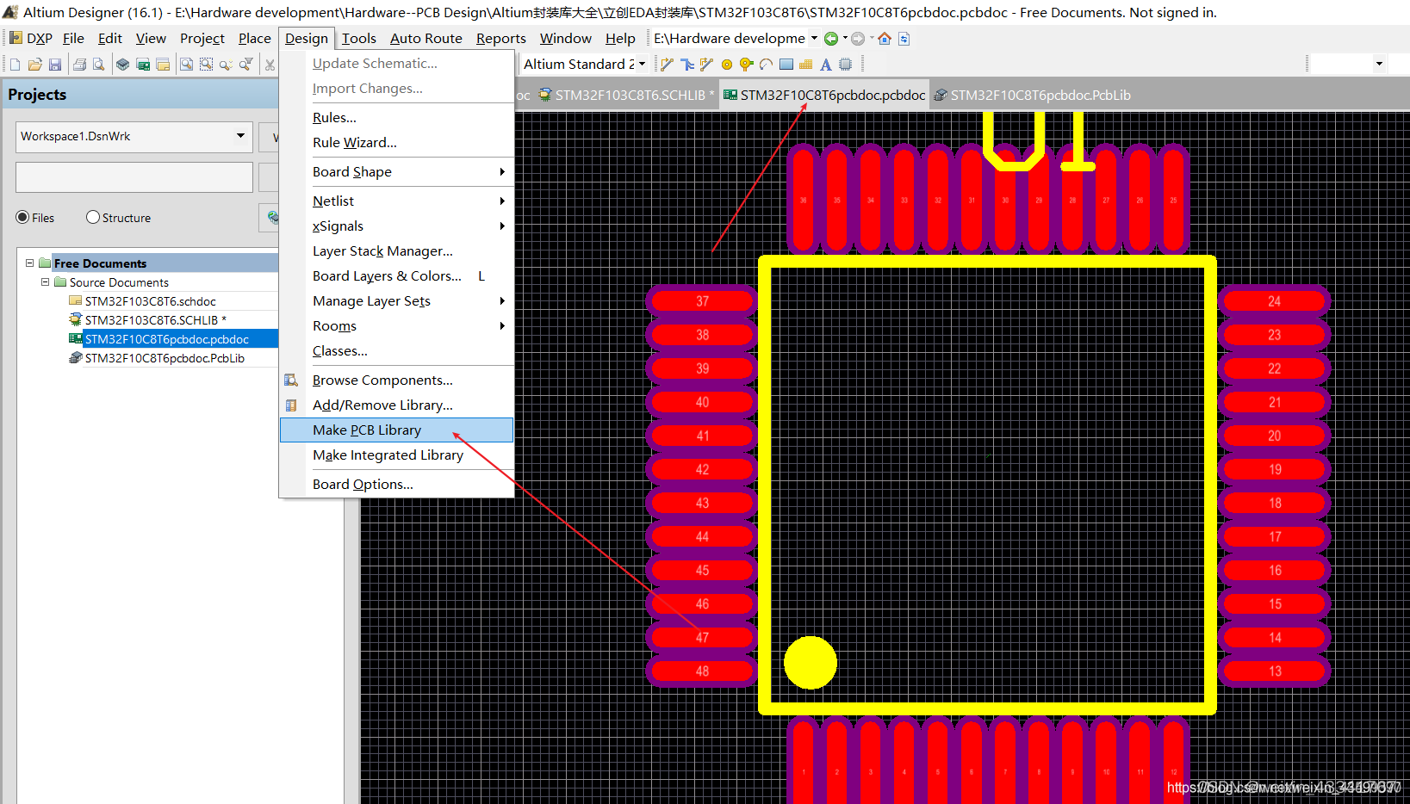Click the green Back navigation arrow
1410x804 pixels.
pyautogui.click(x=830, y=39)
